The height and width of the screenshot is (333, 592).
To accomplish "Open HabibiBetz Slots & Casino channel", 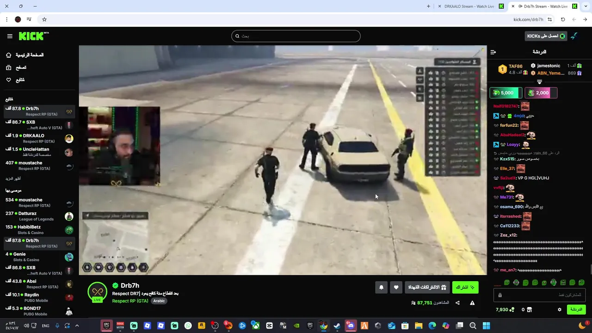I will [39, 229].
